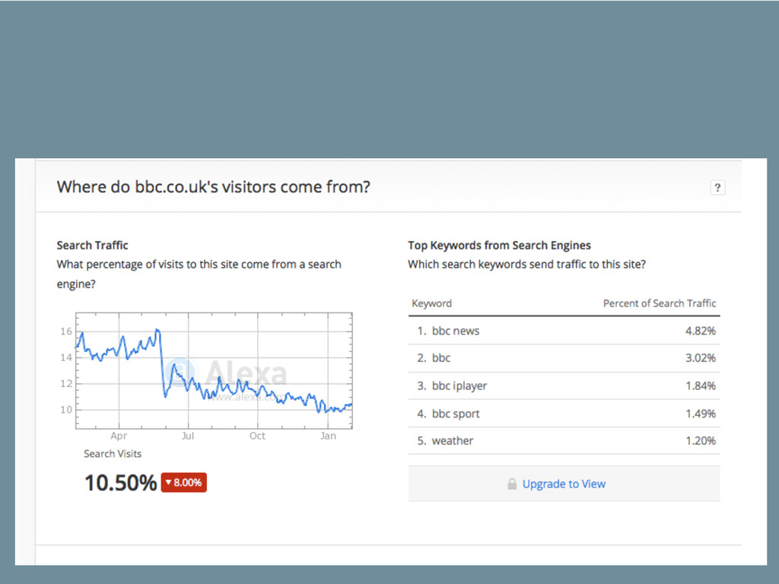Click the Apr label on chart axis
The width and height of the screenshot is (779, 584).
(119, 436)
